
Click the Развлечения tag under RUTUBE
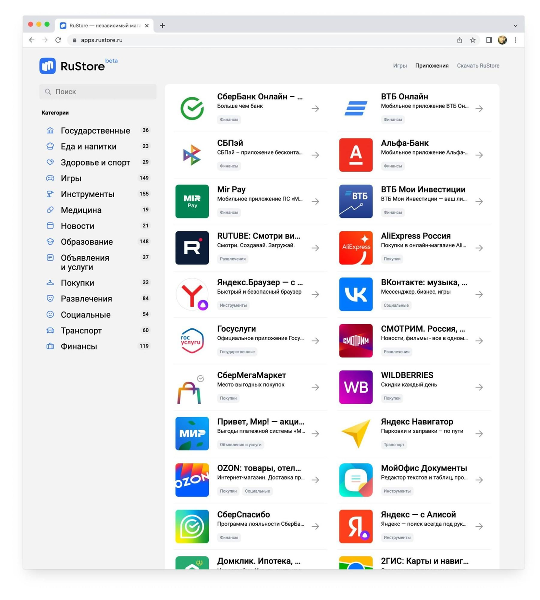coord(233,259)
